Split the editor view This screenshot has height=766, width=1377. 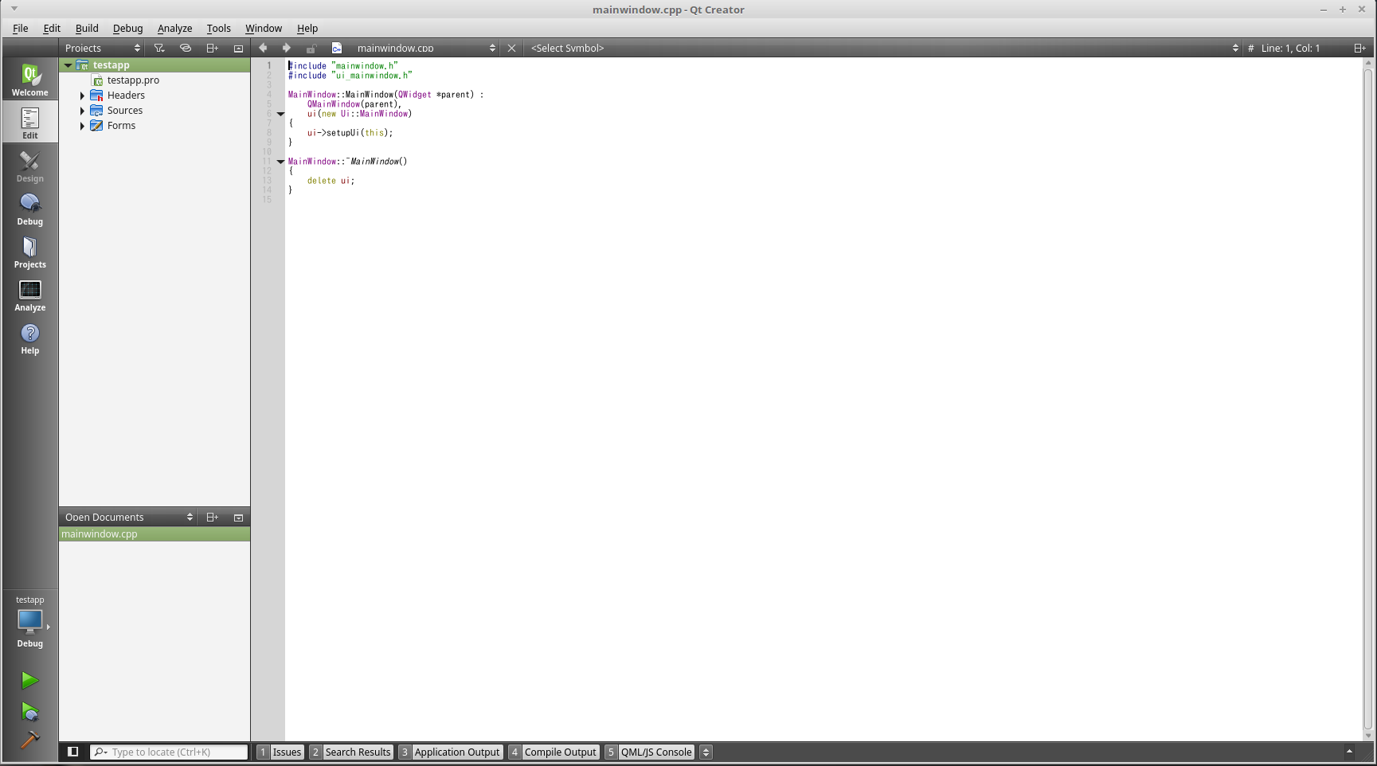point(1359,48)
